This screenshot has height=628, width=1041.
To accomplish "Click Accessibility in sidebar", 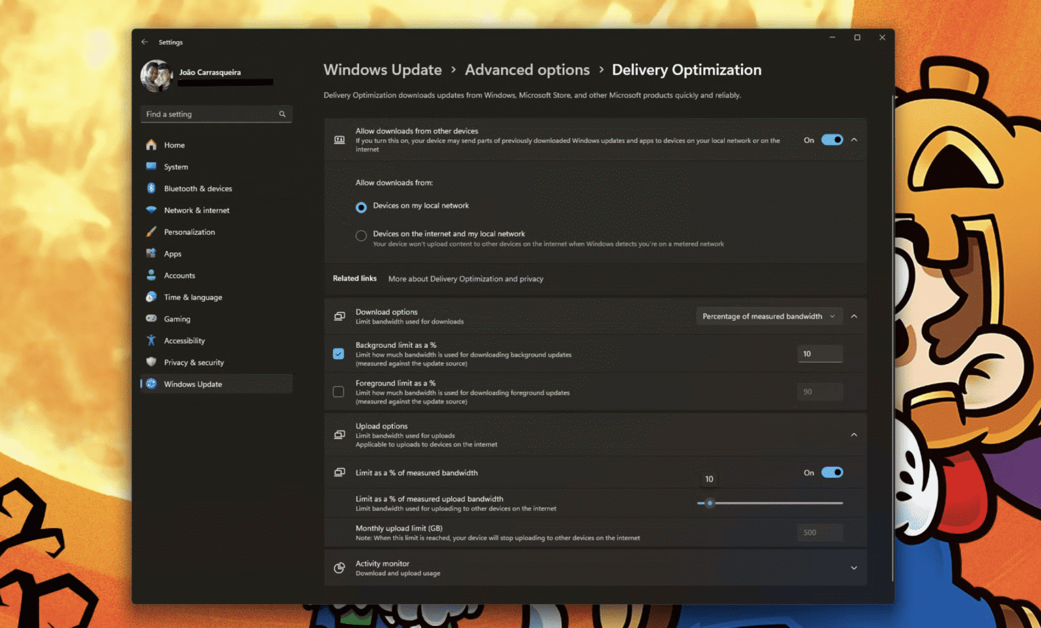I will pos(217,341).
